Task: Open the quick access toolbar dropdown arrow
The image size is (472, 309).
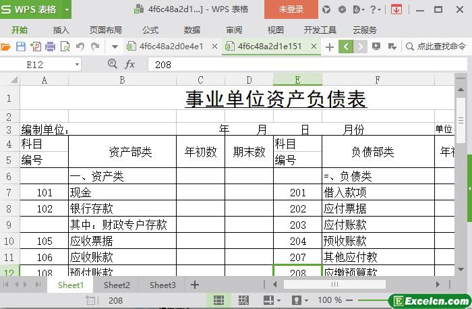Action: pos(115,47)
